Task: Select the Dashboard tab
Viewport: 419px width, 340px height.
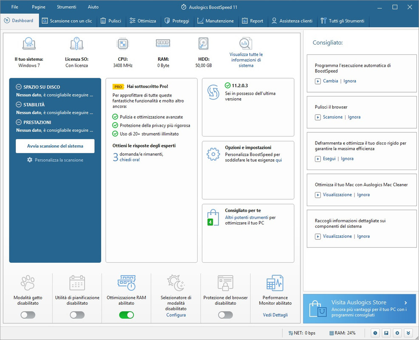Action: tap(19, 20)
